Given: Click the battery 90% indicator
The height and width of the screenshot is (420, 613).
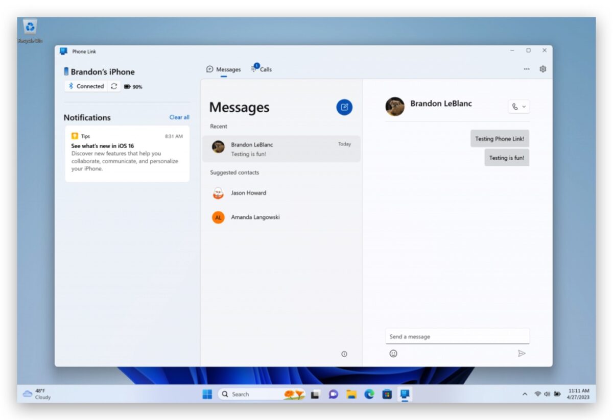Looking at the screenshot, I should pos(133,87).
